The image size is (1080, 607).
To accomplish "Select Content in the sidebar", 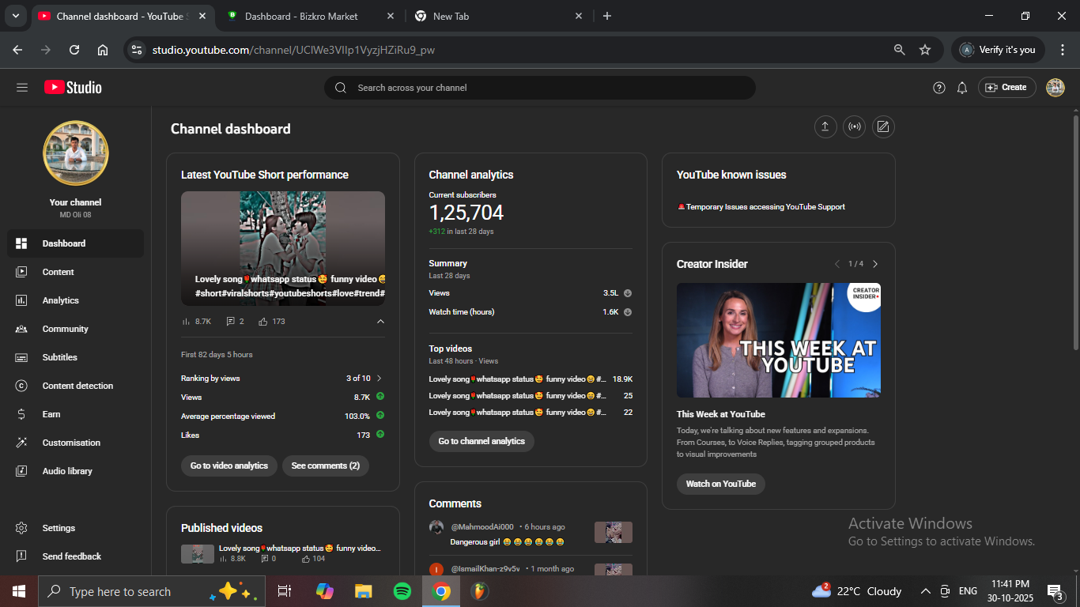I will pyautogui.click(x=58, y=272).
